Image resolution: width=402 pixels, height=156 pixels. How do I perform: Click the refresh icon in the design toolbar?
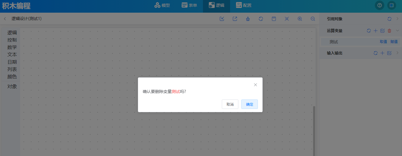261,19
